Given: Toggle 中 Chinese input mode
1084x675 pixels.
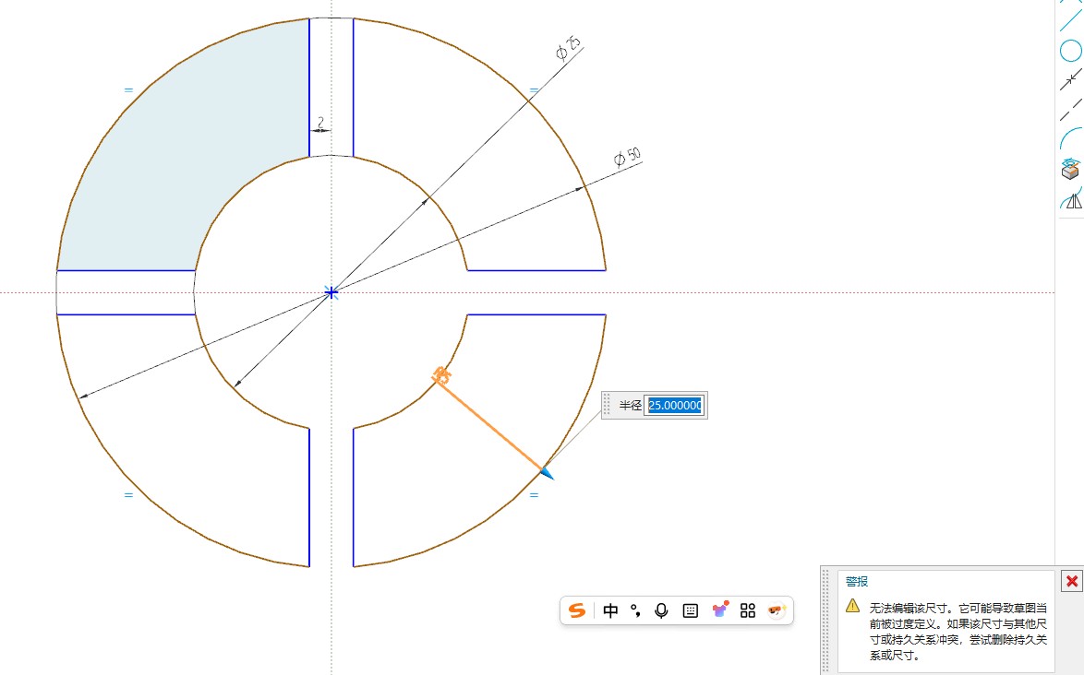Looking at the screenshot, I should [x=610, y=610].
